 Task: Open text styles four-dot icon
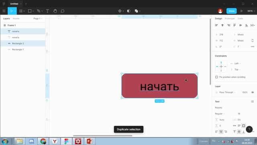click(x=253, y=101)
